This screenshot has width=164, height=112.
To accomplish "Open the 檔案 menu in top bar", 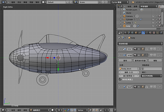I will pyautogui.click(x=13, y=2).
